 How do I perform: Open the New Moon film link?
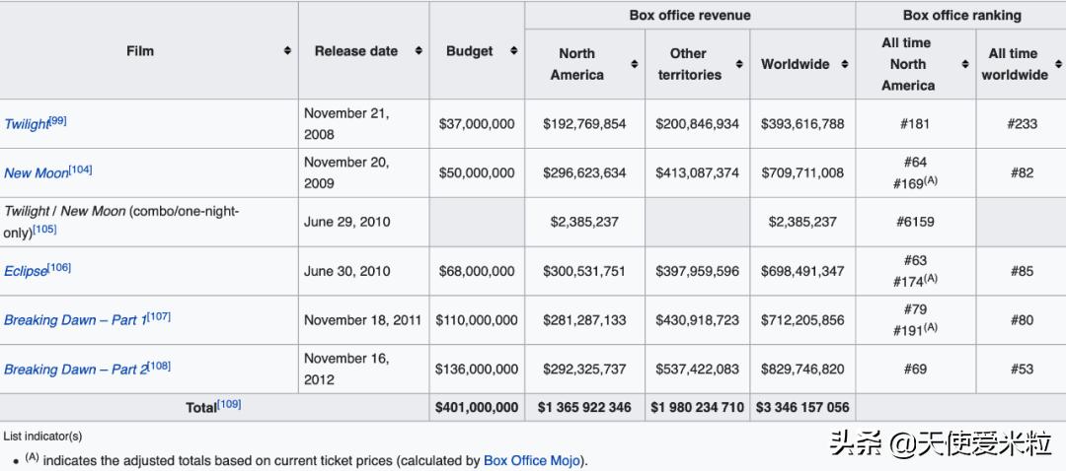(x=36, y=173)
